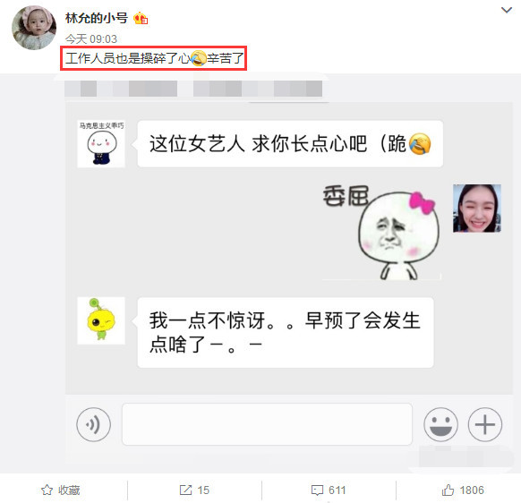Open the baby profile avatar
The width and height of the screenshot is (521, 503).
[33, 28]
